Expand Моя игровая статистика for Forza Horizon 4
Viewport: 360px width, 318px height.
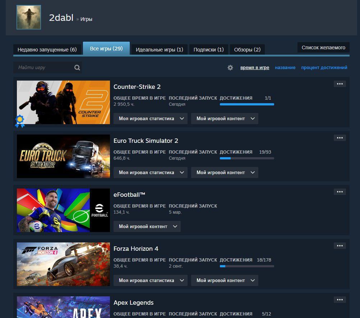(151, 281)
